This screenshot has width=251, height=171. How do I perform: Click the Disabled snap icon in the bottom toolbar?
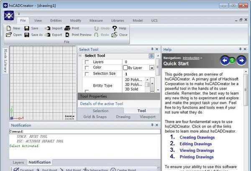[x=16, y=169]
